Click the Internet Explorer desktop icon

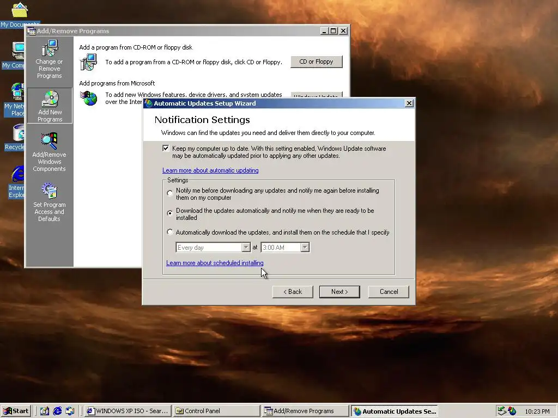click(18, 174)
